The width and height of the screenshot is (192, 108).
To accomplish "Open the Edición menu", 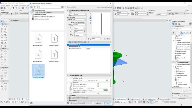I will pos(8,5).
